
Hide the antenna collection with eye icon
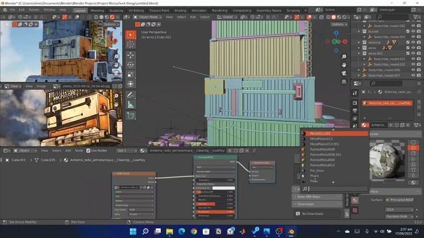tap(413, 42)
